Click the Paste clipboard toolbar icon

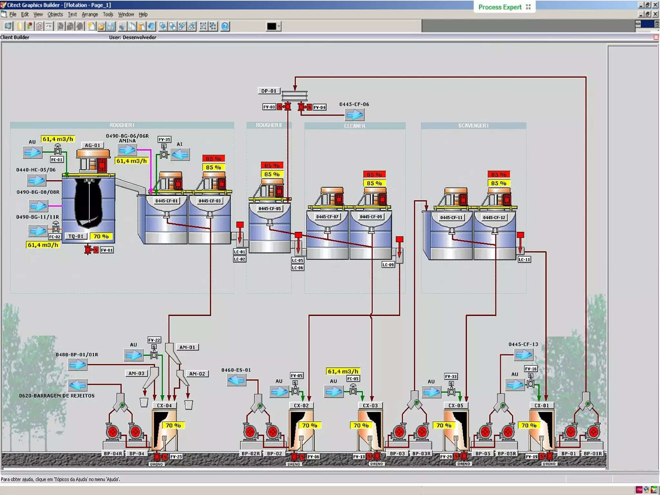tap(141, 26)
